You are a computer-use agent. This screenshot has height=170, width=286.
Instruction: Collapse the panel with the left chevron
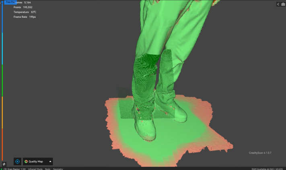pyautogui.click(x=278, y=4)
